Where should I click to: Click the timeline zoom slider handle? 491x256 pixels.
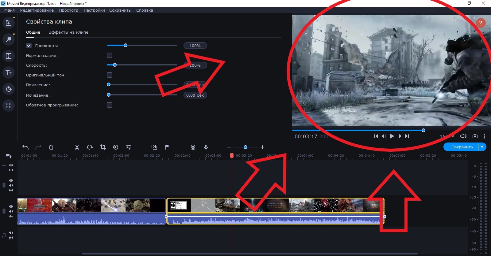[x=245, y=147]
